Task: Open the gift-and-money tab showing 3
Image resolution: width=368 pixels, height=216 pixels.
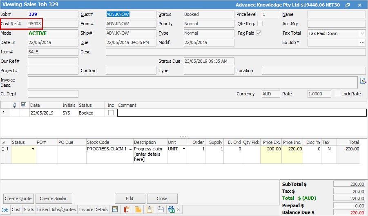Action: coord(174,209)
